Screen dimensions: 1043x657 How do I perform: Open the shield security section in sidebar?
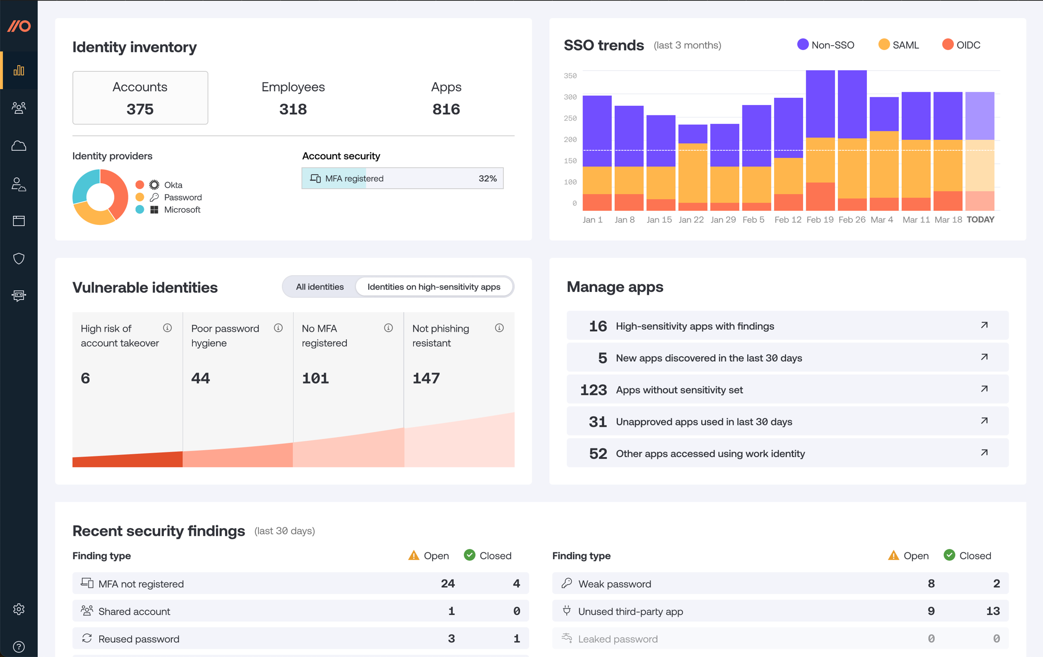(19, 258)
